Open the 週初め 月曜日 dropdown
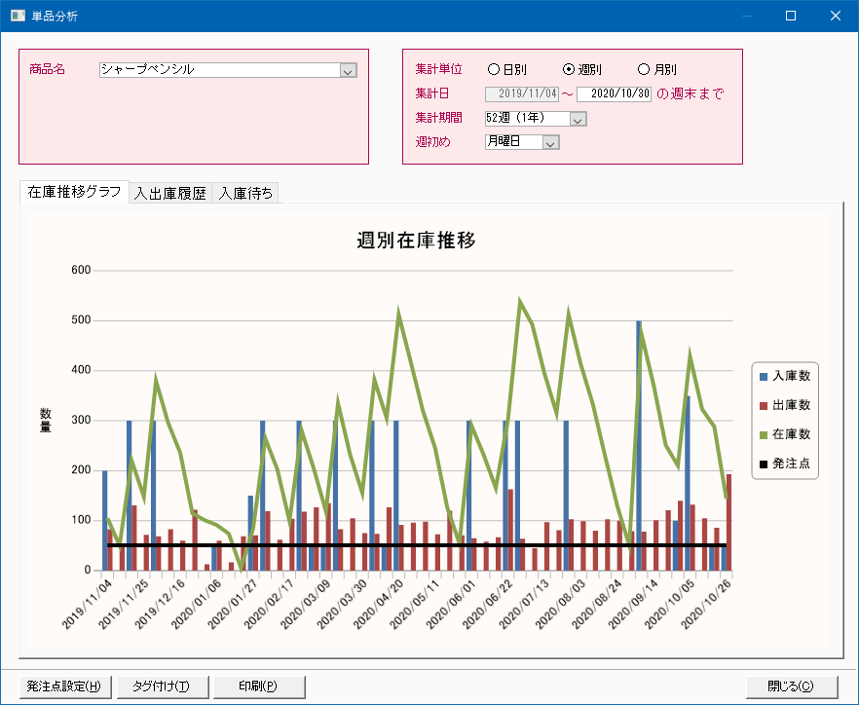 (x=550, y=142)
